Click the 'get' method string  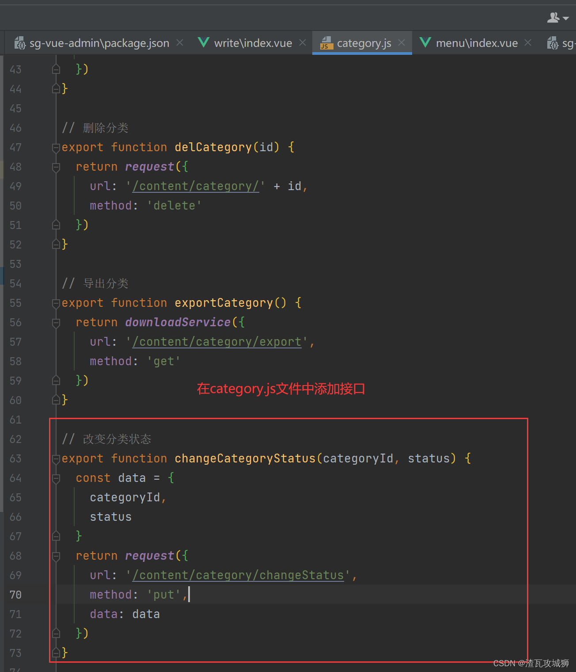pyautogui.click(x=164, y=361)
